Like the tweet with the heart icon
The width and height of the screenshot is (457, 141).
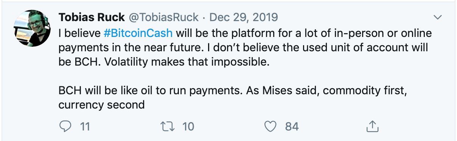pos(270,126)
